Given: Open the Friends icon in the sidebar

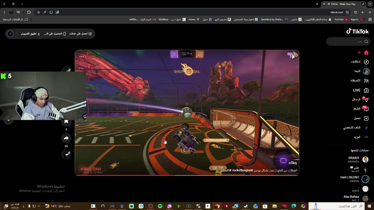Looking at the screenshot, I should (366, 80).
